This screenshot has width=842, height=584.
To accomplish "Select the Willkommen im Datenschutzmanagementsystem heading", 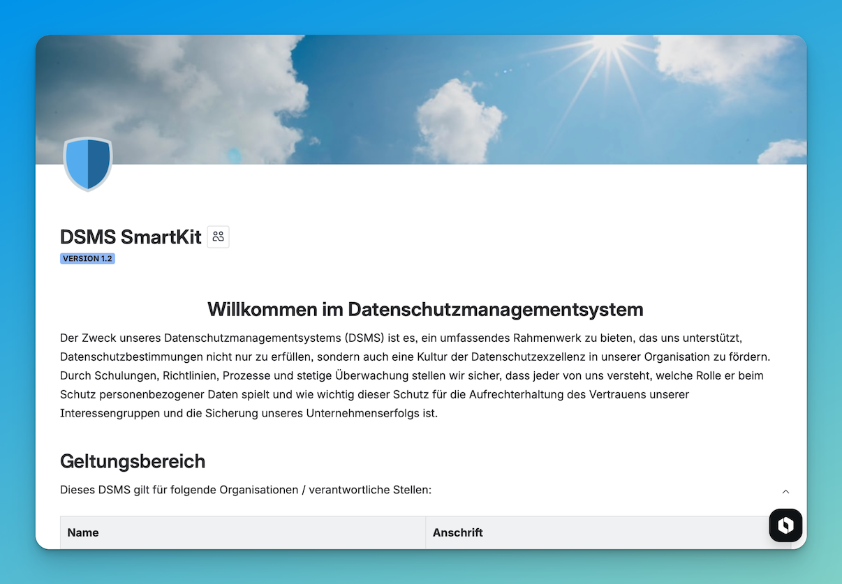I will click(424, 309).
